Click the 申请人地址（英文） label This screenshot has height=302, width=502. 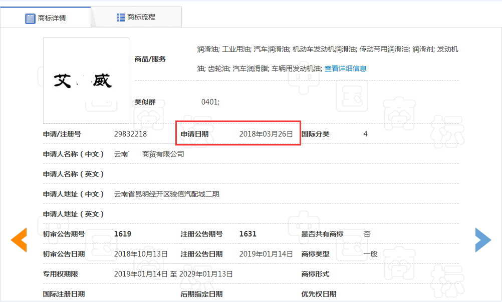pos(74,214)
